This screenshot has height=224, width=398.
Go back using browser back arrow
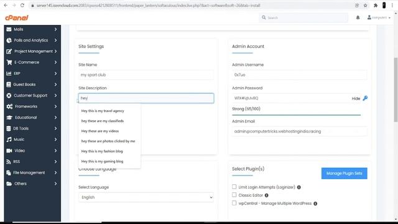click(x=6, y=6)
